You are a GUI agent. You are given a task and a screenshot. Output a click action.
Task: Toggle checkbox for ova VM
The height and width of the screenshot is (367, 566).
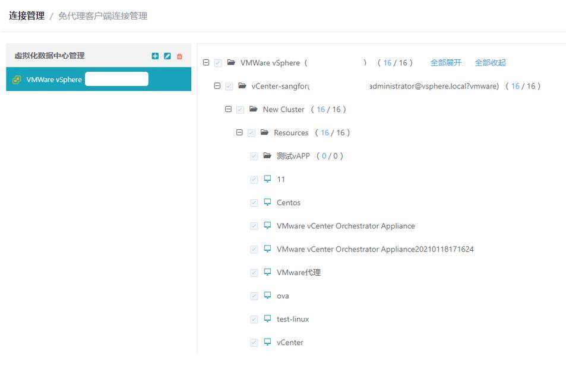[x=254, y=296]
